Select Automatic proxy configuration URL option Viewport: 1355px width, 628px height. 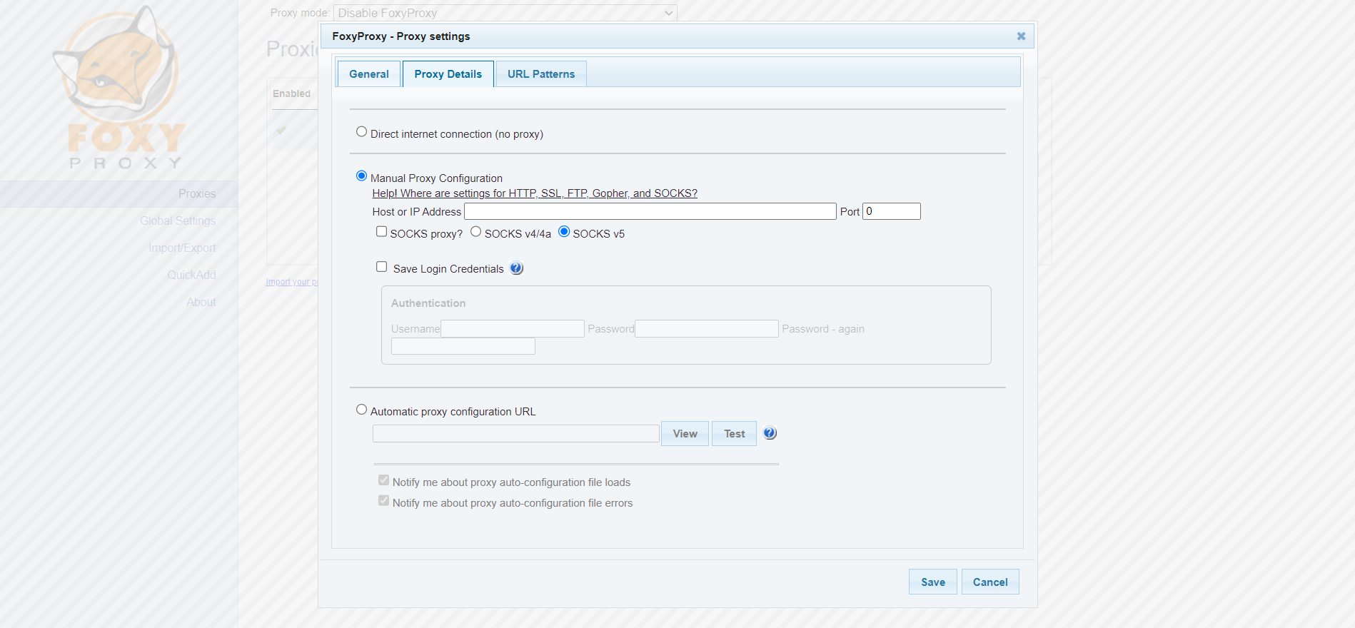coord(362,410)
